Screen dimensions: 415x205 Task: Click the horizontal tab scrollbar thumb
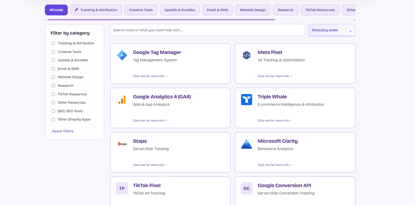click(161, 20)
